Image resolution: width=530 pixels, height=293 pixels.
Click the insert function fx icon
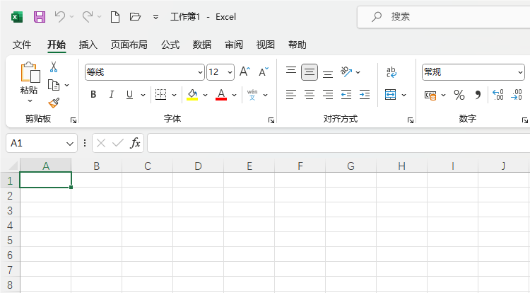[135, 143]
